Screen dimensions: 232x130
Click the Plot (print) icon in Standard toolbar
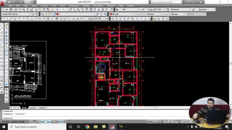[x=16, y=10]
